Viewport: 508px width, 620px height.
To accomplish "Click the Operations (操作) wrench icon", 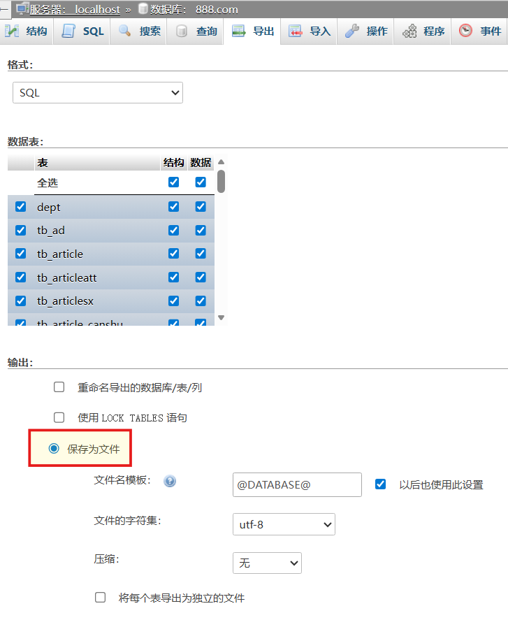I will (x=352, y=31).
